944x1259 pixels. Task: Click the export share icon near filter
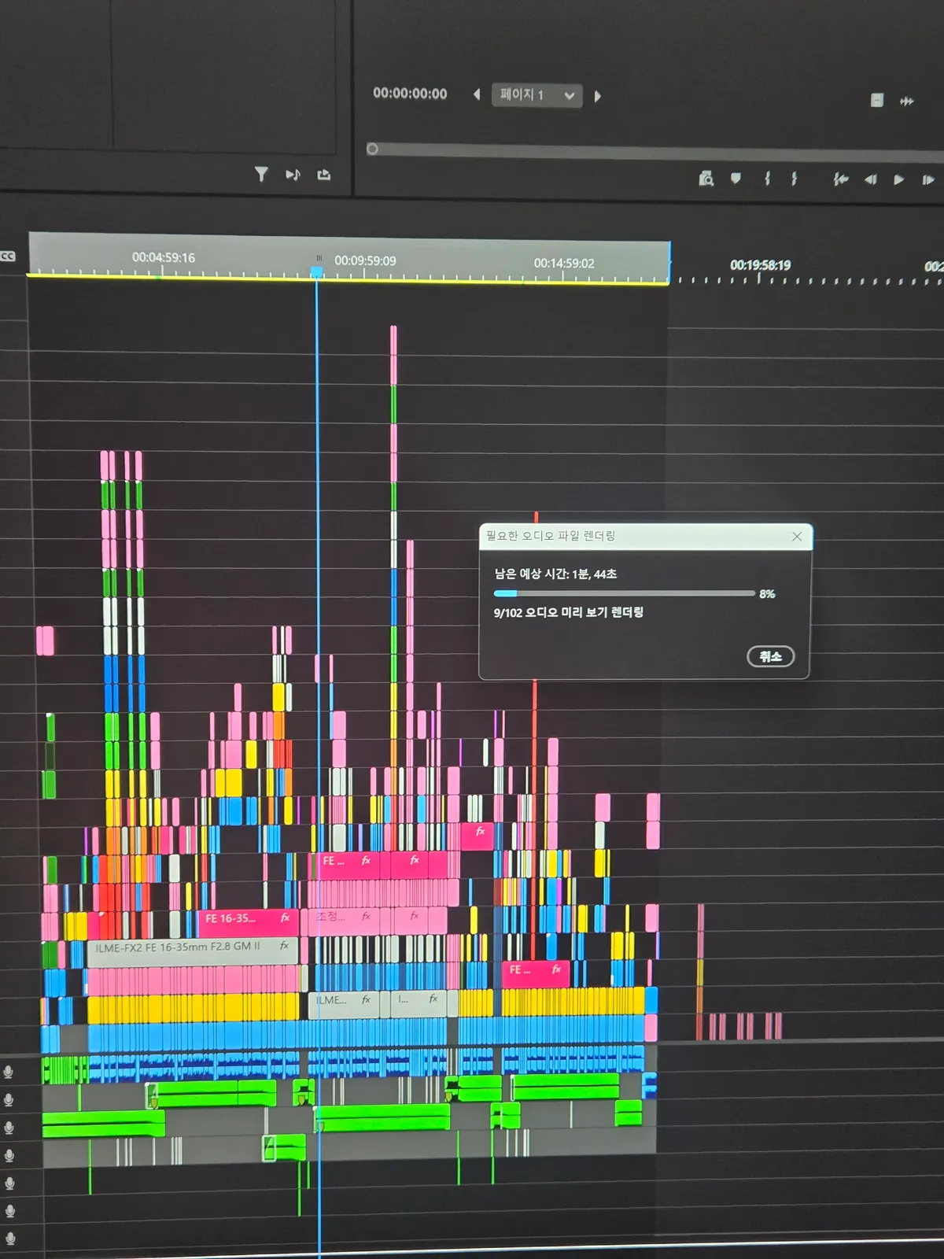tap(323, 175)
